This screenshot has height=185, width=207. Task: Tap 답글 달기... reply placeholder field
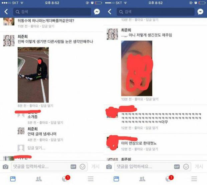tap(36, 148)
